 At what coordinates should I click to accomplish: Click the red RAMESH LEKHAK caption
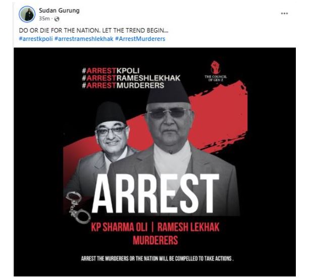[188, 227]
